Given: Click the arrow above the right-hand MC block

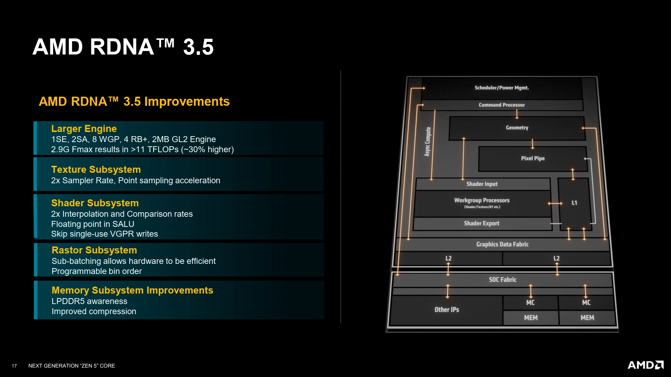Looking at the screenshot, I should tap(586, 291).
